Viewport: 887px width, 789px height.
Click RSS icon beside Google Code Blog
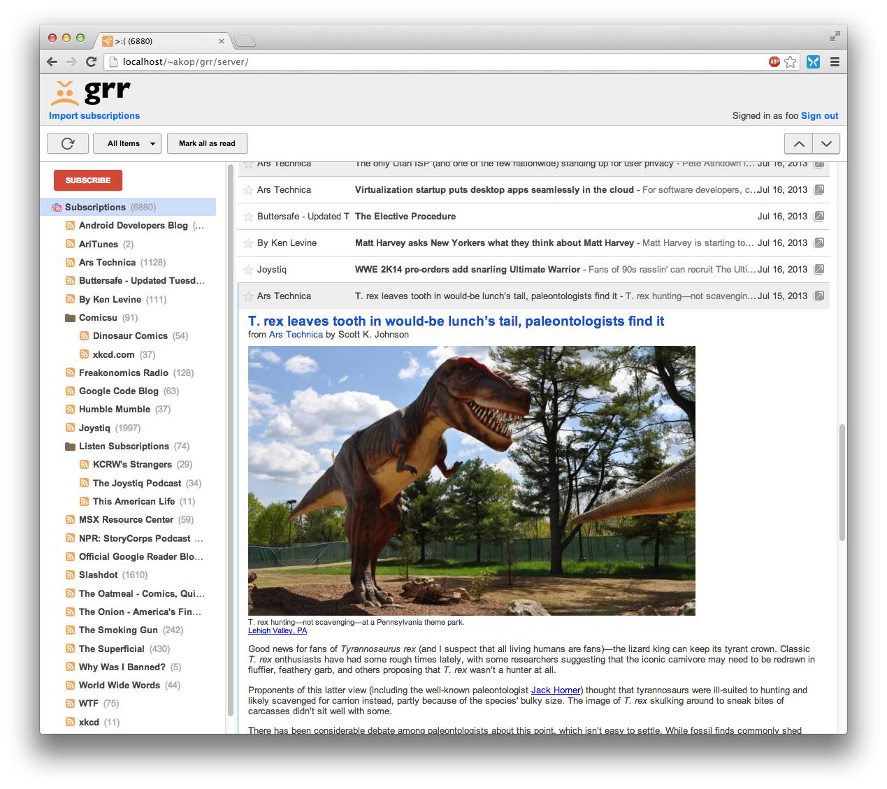[70, 391]
